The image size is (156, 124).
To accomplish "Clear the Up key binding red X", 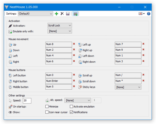I will point(74,44).
